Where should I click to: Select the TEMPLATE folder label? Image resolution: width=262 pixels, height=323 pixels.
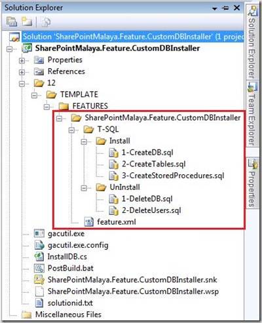pyautogui.click(x=79, y=94)
